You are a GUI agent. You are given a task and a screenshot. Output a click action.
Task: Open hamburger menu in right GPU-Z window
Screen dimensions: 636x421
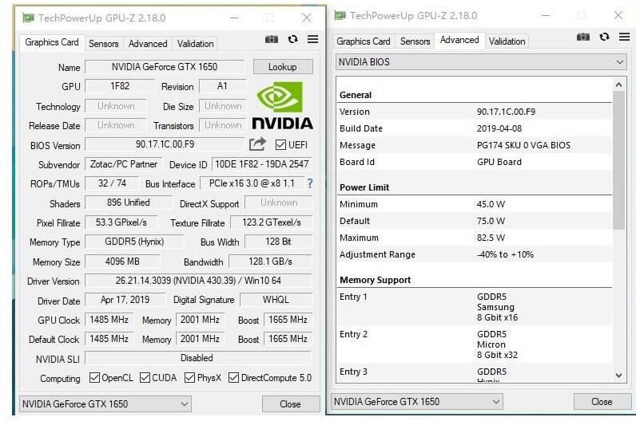pyautogui.click(x=624, y=37)
